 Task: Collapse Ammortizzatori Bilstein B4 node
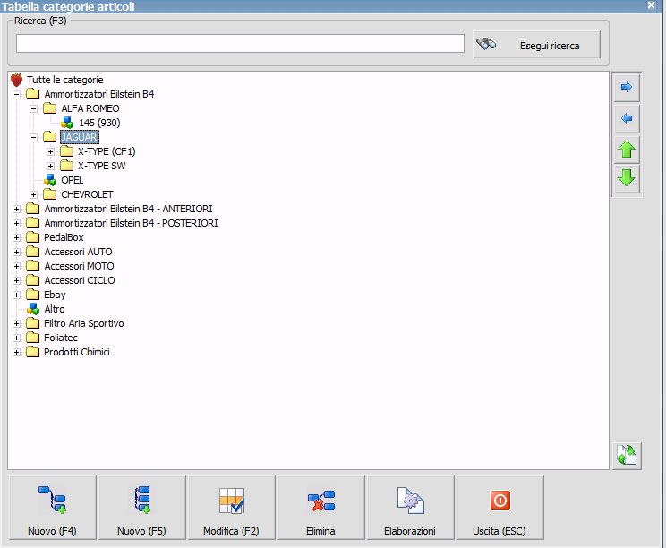coord(17,94)
